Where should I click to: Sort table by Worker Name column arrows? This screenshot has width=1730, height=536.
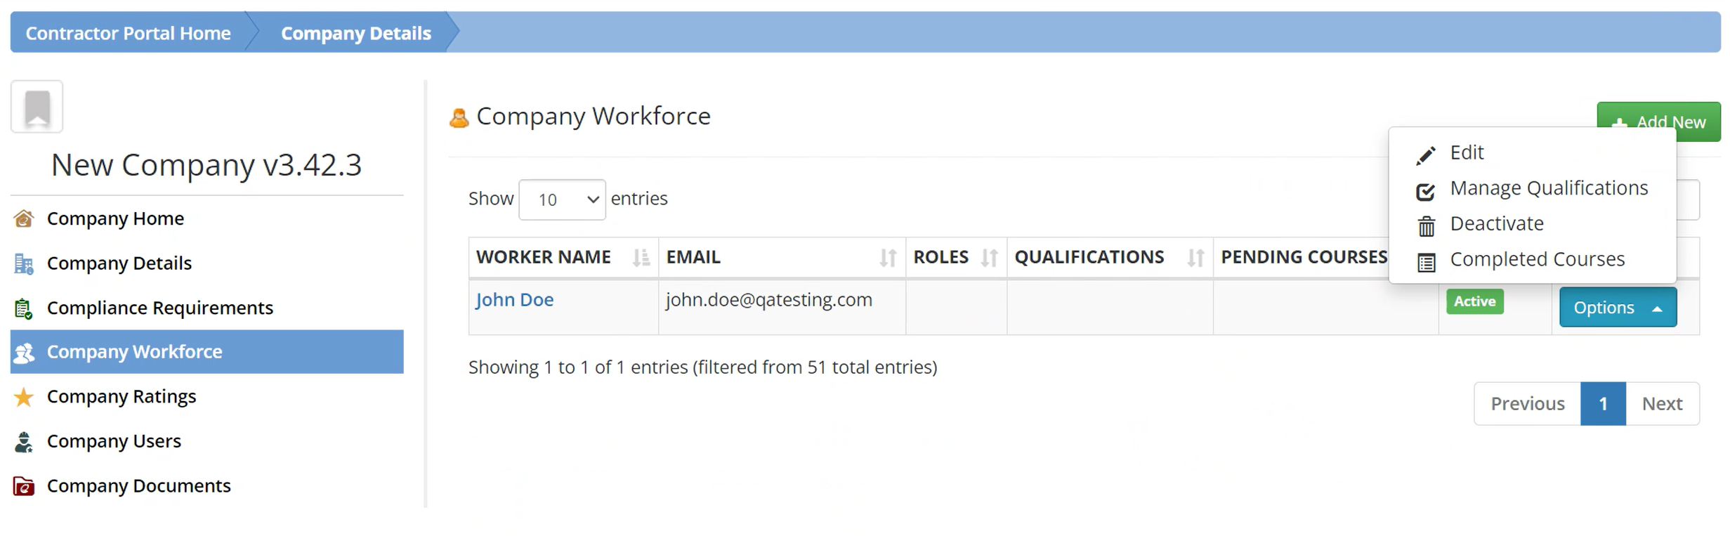(x=641, y=258)
